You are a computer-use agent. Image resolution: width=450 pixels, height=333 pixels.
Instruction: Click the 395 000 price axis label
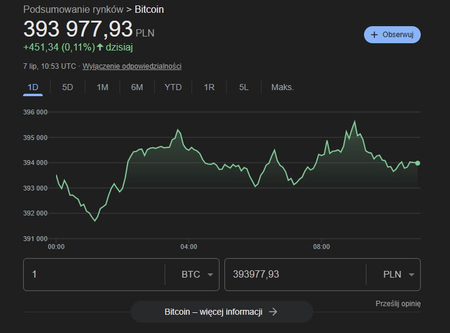click(35, 138)
